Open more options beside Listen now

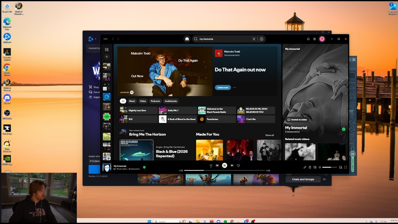click(x=234, y=87)
